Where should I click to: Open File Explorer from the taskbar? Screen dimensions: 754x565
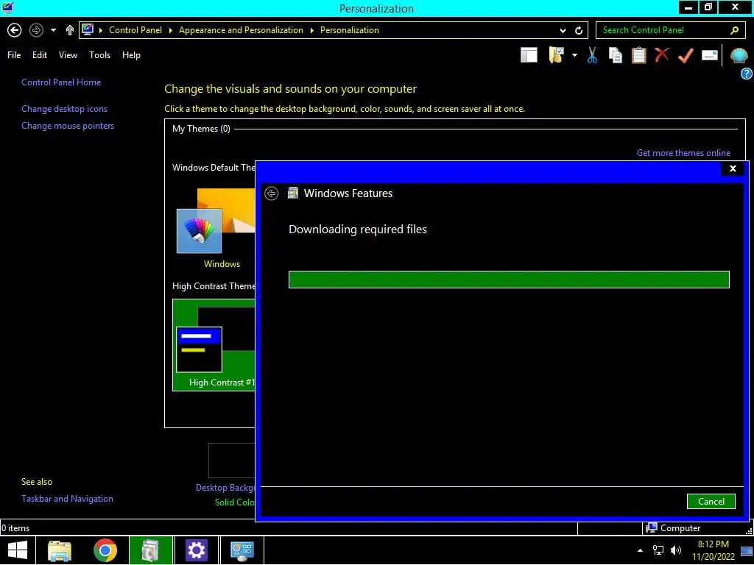60,550
